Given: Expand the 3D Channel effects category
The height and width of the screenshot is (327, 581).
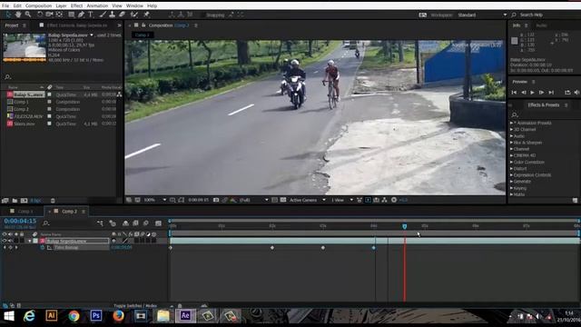Looking at the screenshot, I should tap(511, 129).
